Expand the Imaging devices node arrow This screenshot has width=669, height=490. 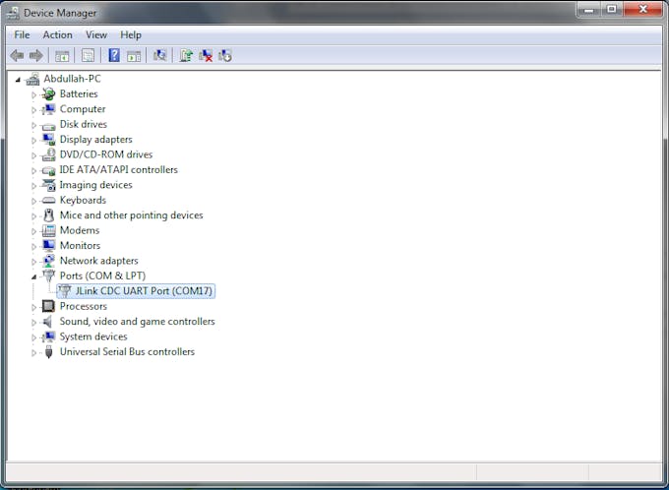(33, 186)
